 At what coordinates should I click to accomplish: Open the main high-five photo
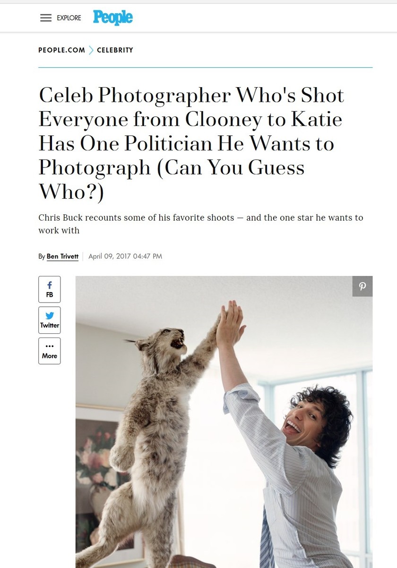click(224, 422)
